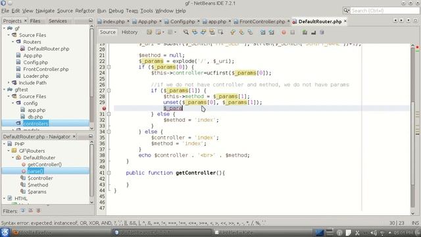421x237 pixels.
Task: Open the Files panel tab
Action: 35,20
